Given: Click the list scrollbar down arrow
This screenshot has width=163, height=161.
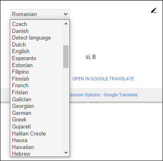Looking at the screenshot, I should tap(66, 153).
